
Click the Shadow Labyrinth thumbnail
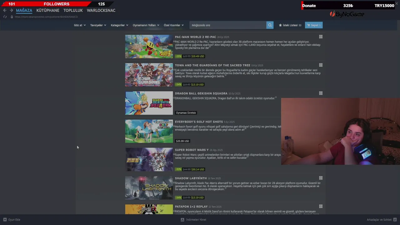click(149, 188)
